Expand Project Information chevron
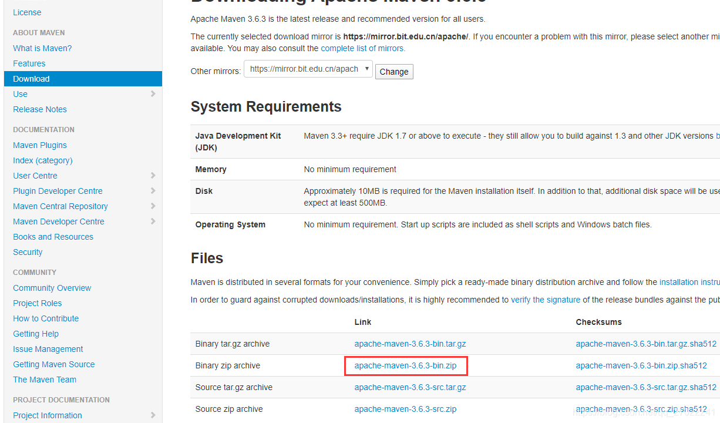 coord(153,415)
